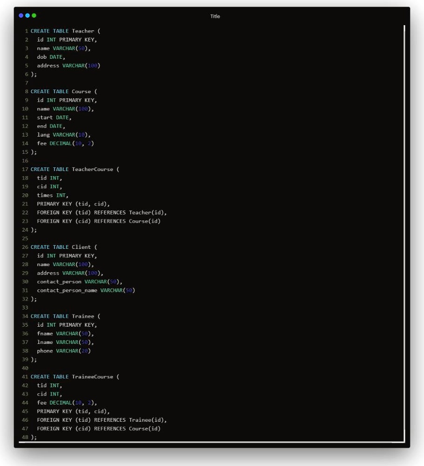Click line number 34
This screenshot has width=424, height=466.
point(25,316)
